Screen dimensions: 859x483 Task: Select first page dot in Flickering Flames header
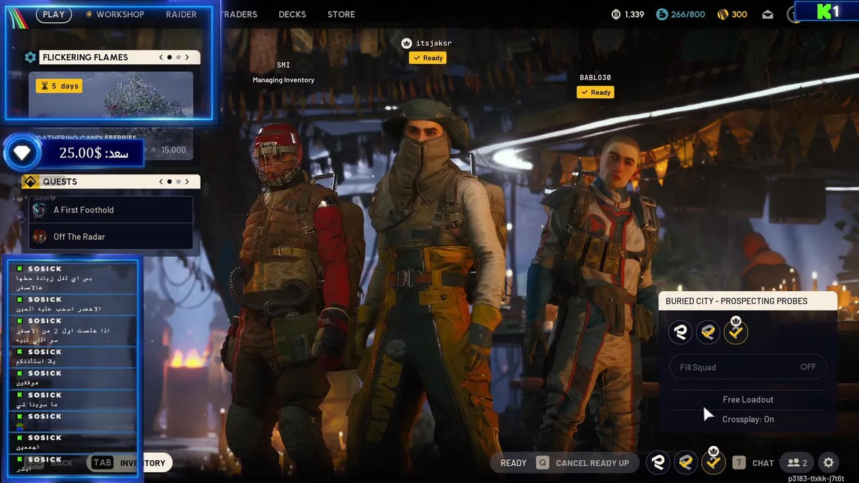pyautogui.click(x=169, y=57)
